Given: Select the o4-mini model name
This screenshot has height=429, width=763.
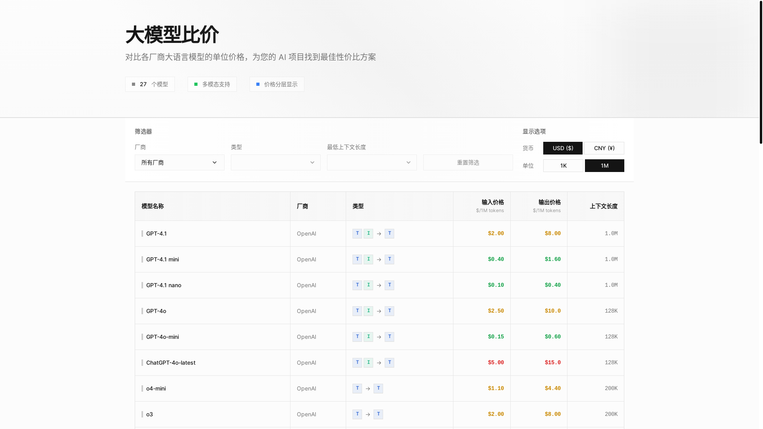Looking at the screenshot, I should (x=156, y=388).
